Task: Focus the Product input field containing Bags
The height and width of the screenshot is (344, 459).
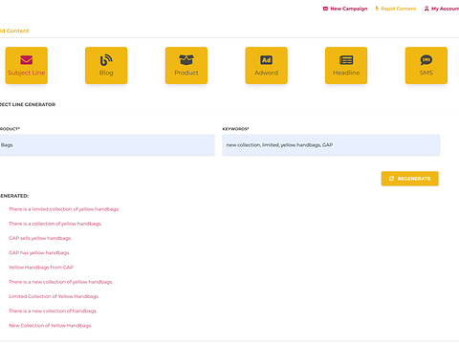Action: coord(107,145)
